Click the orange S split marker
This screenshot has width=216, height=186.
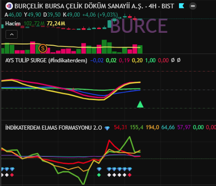pyautogui.click(x=43, y=48)
